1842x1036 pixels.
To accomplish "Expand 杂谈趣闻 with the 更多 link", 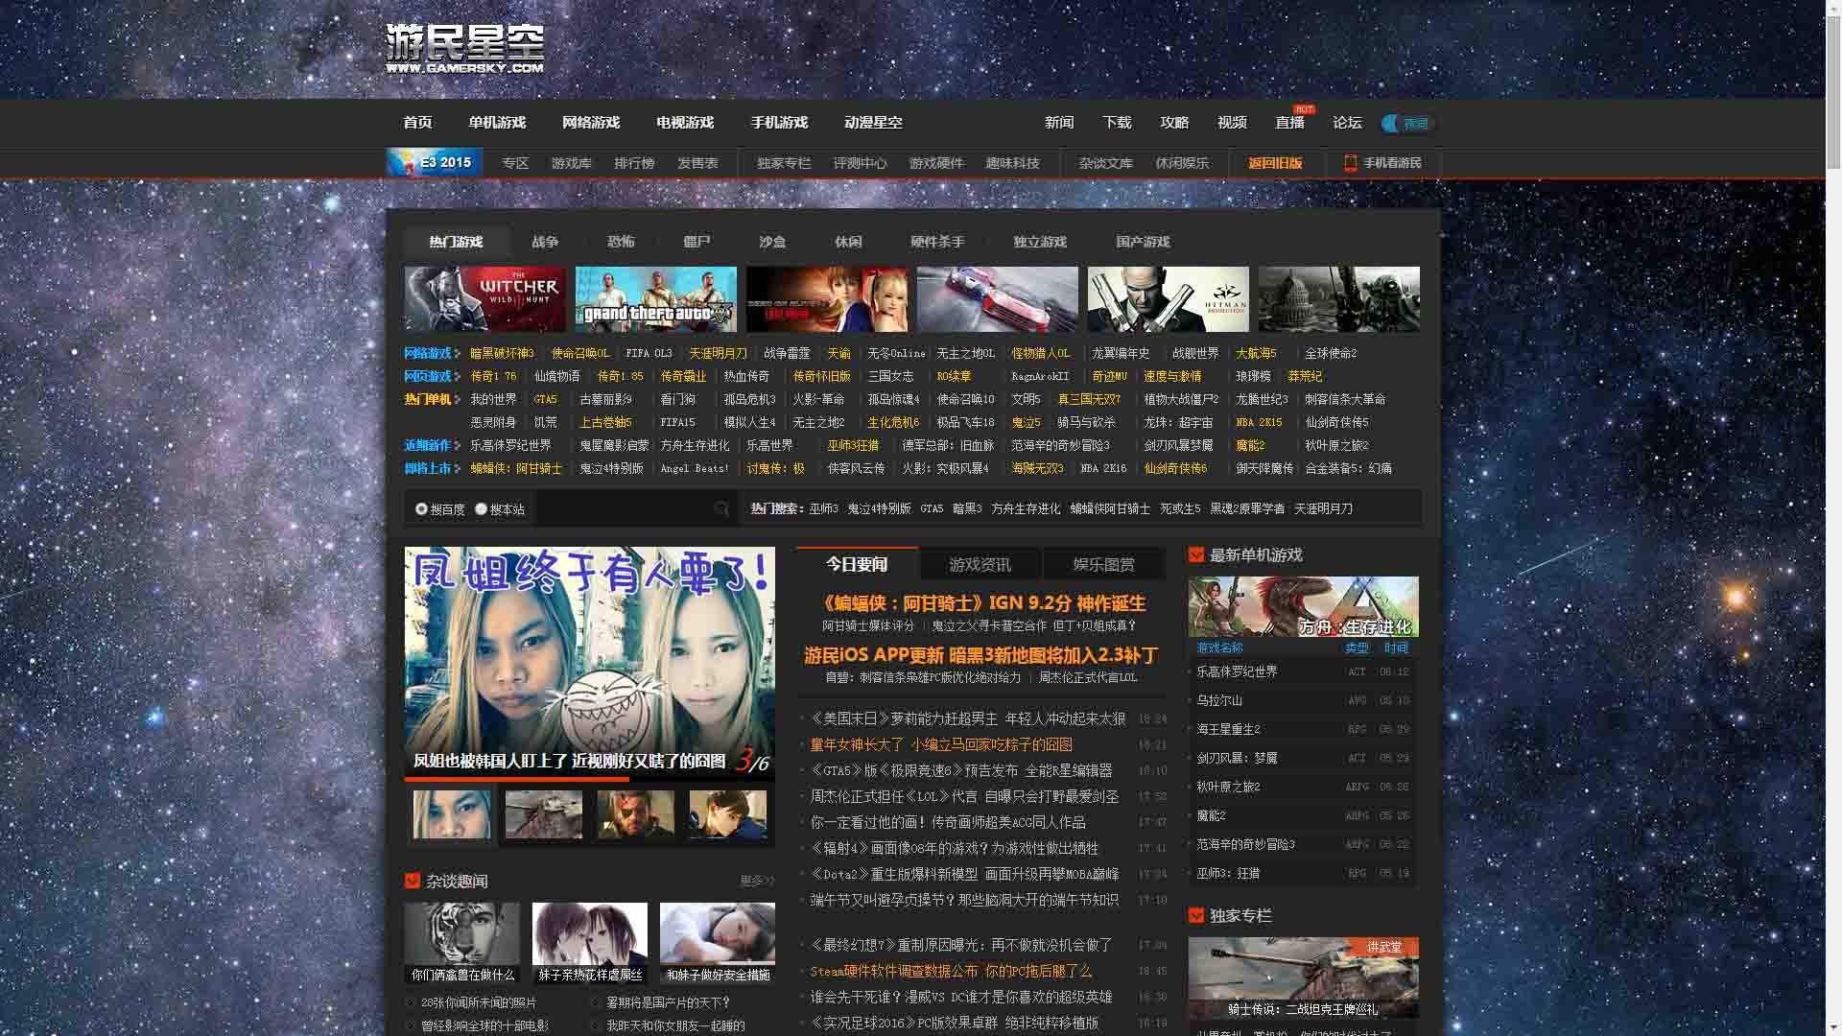I will tap(757, 881).
